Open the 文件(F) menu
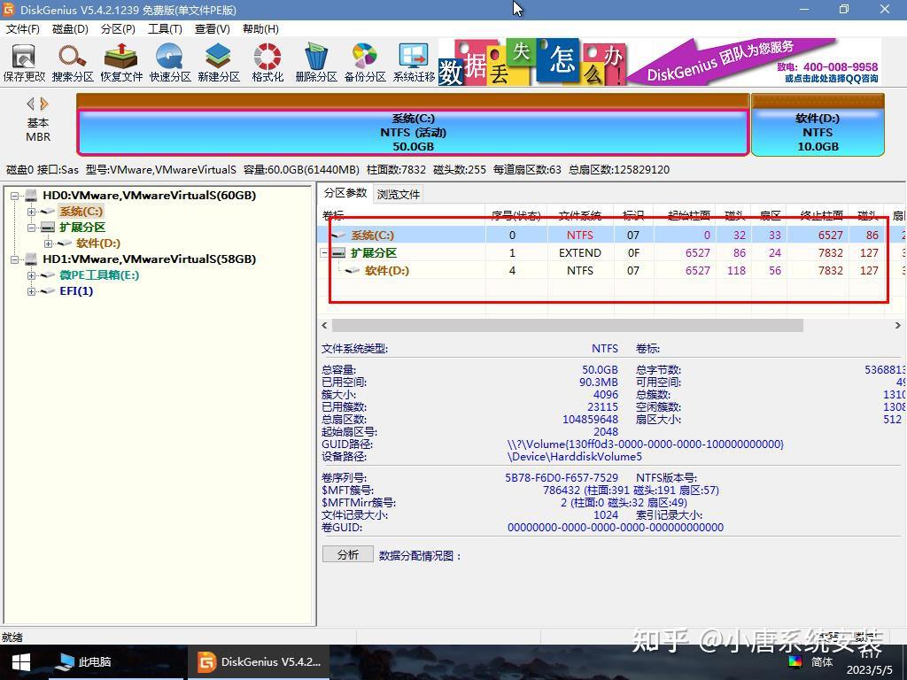 coord(22,29)
